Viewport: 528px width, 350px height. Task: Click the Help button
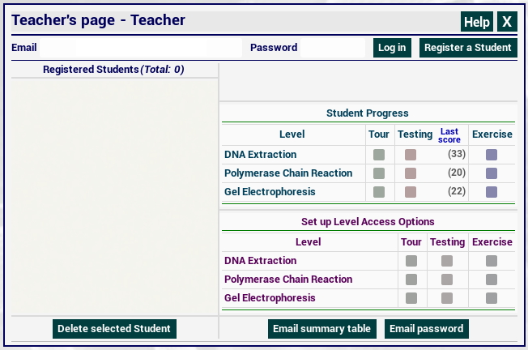coord(476,22)
